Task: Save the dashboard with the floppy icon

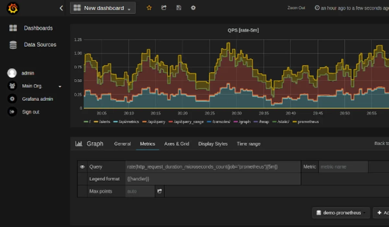Action: (179, 8)
